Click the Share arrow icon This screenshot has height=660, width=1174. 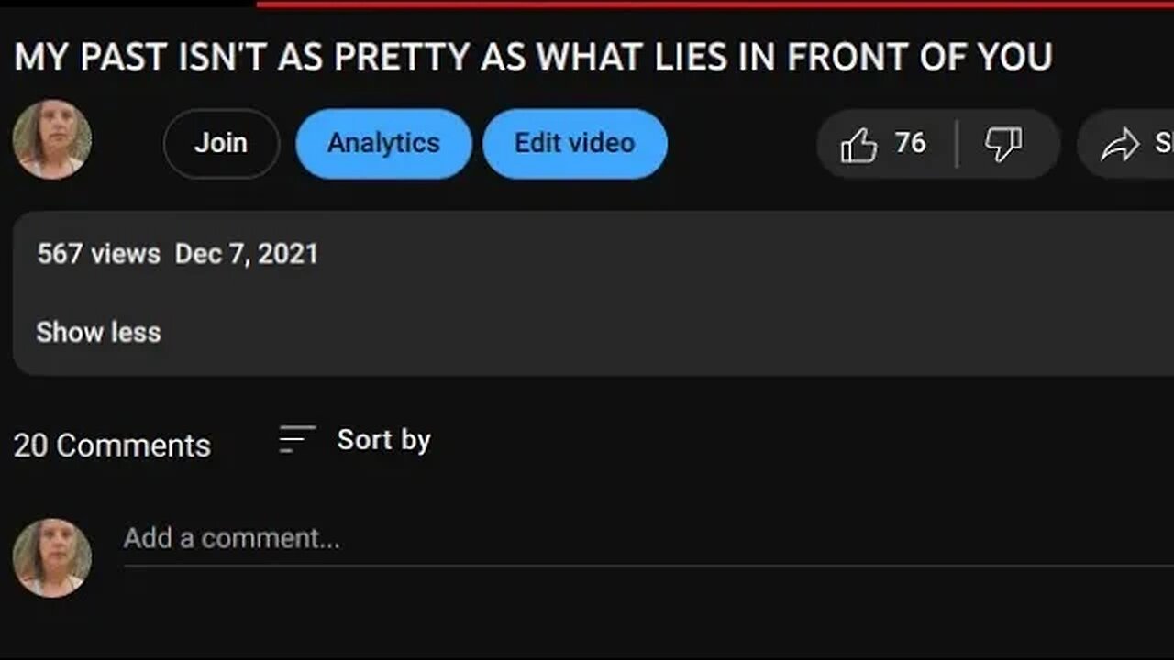click(x=1119, y=144)
